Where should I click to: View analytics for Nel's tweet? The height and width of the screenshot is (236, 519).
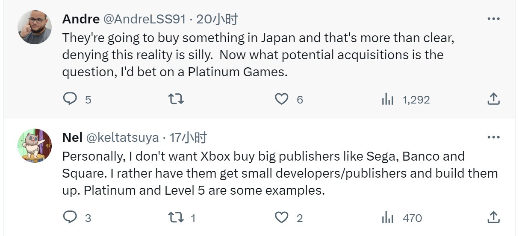point(387,218)
